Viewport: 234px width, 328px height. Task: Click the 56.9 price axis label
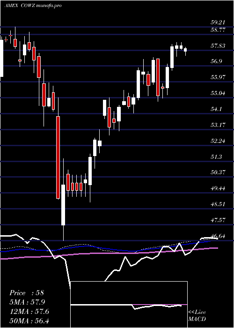click(216, 61)
